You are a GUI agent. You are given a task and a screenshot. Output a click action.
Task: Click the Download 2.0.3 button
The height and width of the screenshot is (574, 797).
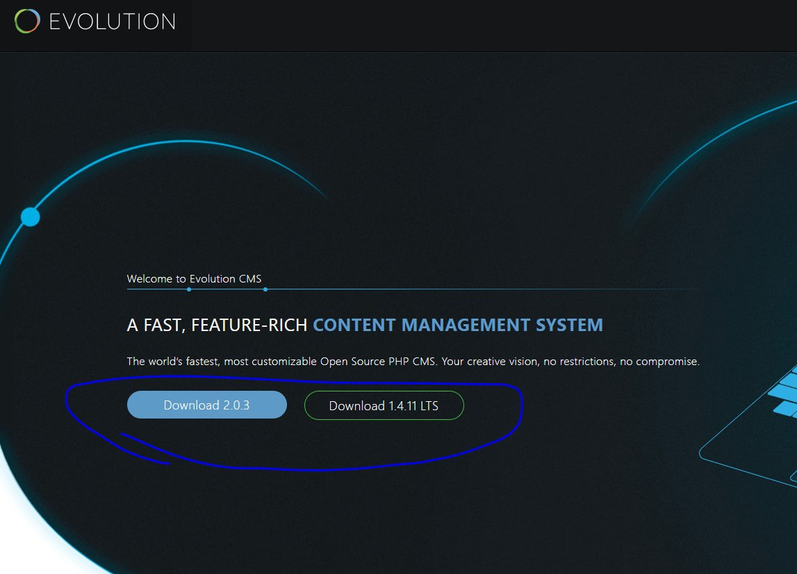pyautogui.click(x=207, y=405)
